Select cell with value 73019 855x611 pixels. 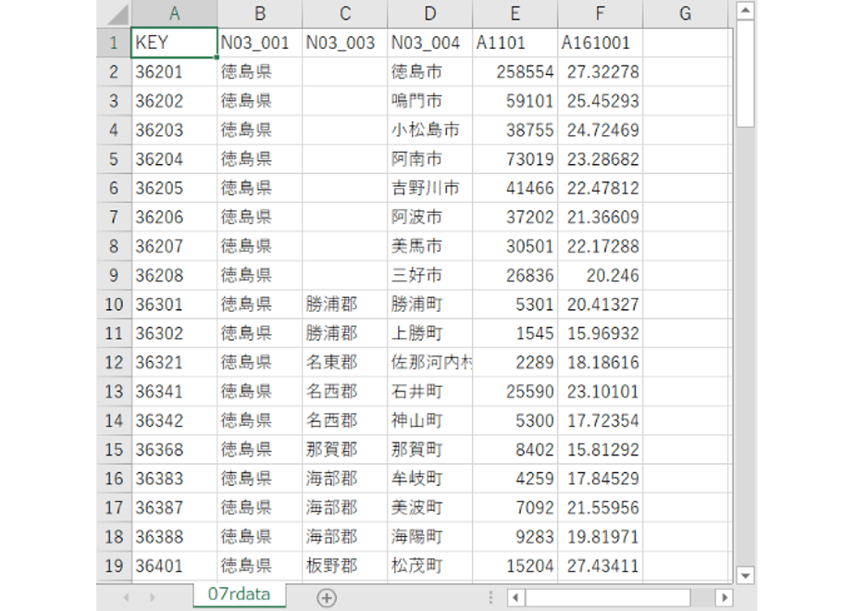point(514,158)
